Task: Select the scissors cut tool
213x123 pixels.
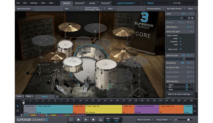Action: click(x=18, y=111)
